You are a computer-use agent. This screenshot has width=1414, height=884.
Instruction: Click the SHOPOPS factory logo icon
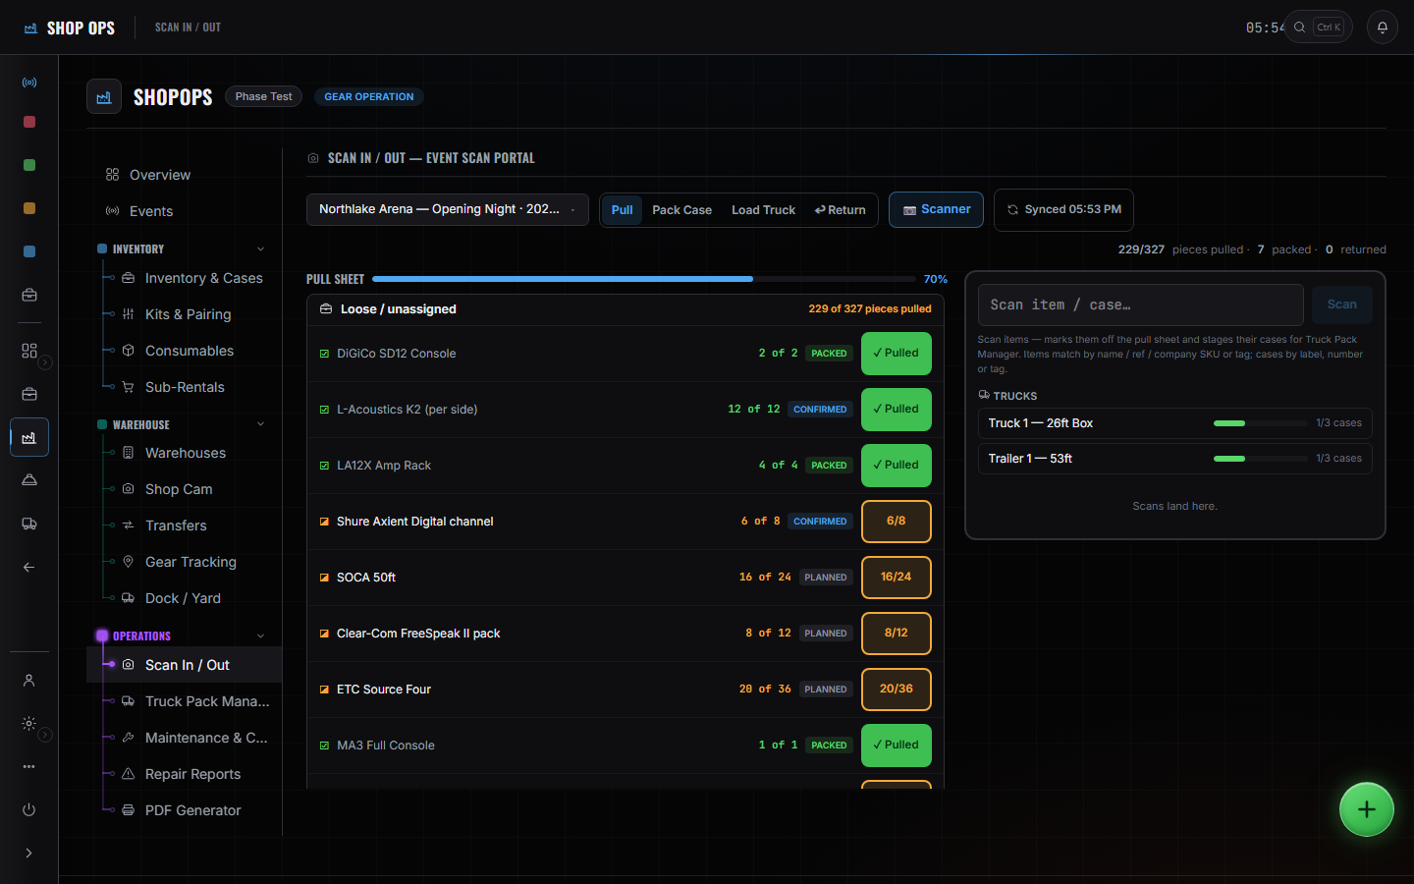pyautogui.click(x=104, y=96)
